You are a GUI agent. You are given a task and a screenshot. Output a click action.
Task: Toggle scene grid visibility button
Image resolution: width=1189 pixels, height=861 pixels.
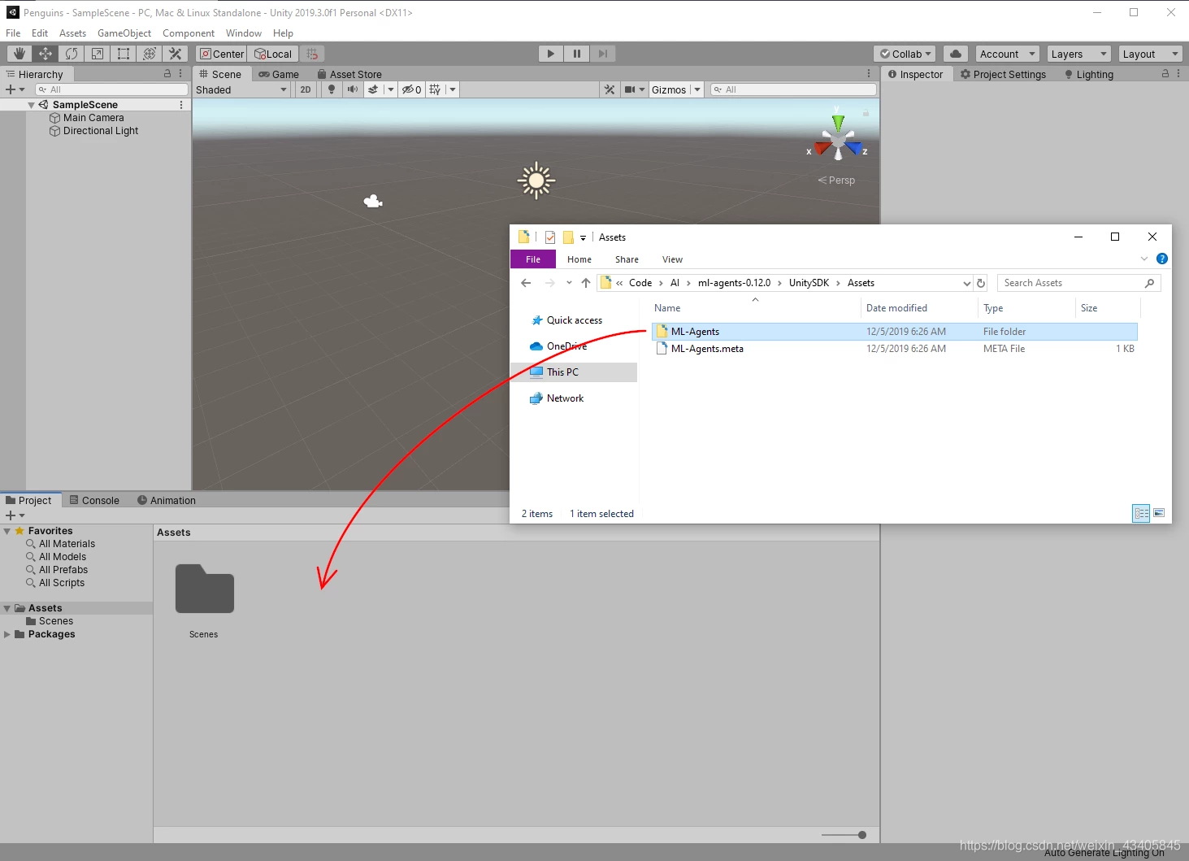point(436,89)
